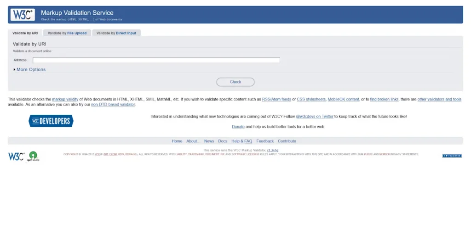Screen dimensions: 471x225
Task: Visit the non-DTD-based validator link
Action: click(x=113, y=105)
